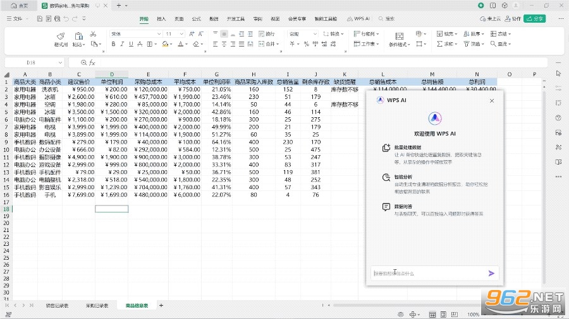Click the select-all corner of the sheet
The height and width of the screenshot is (319, 569).
point(6,74)
